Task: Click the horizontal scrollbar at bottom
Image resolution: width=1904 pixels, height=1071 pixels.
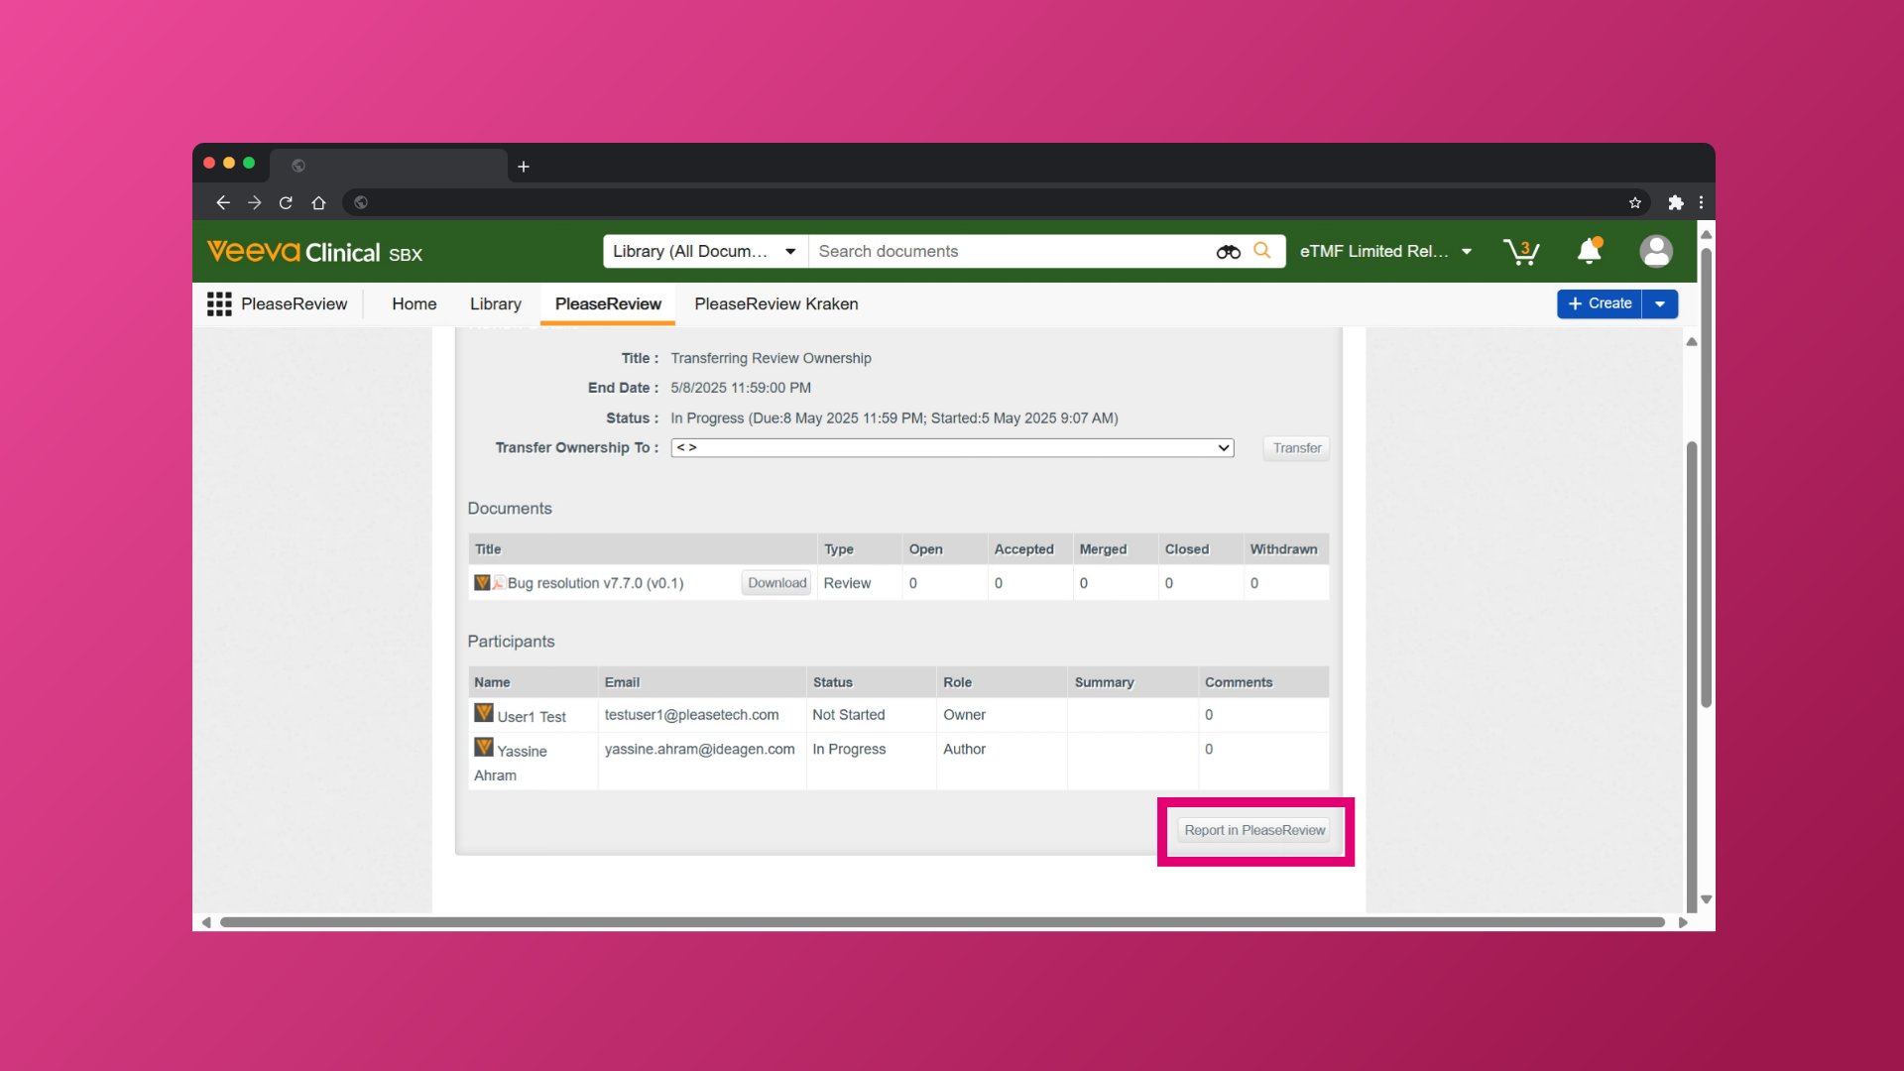Action: point(942,922)
